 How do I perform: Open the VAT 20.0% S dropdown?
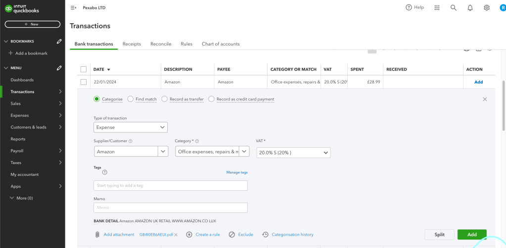point(293,153)
